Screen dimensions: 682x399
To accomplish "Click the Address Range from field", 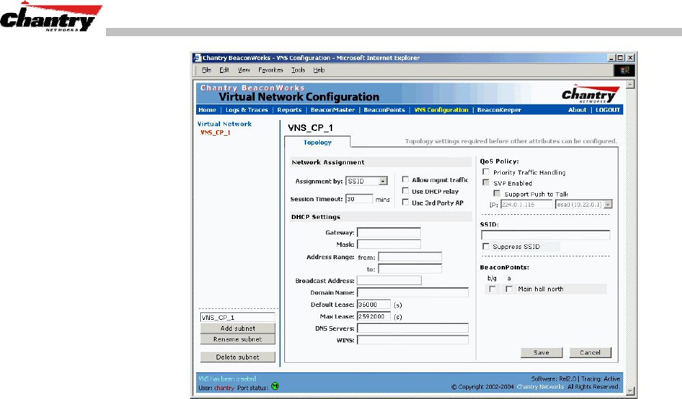I will point(410,257).
